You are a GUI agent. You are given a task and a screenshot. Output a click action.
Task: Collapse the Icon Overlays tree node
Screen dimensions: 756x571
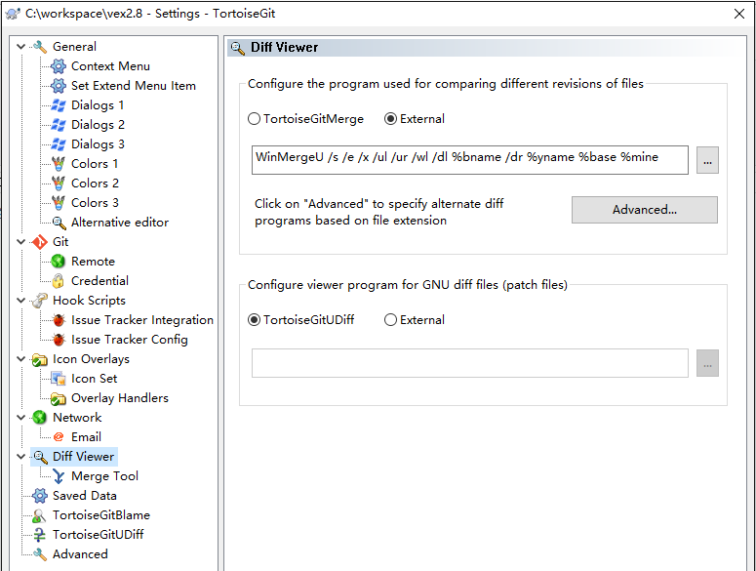pyautogui.click(x=21, y=359)
